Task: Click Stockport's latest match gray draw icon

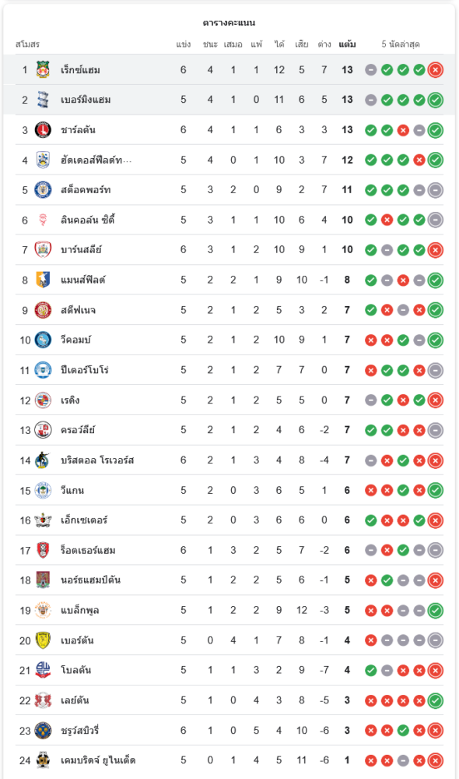Action: pos(435,190)
